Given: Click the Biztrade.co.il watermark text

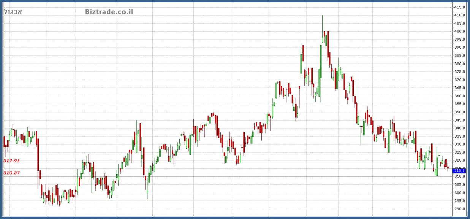Looking at the screenshot, I should (x=109, y=11).
